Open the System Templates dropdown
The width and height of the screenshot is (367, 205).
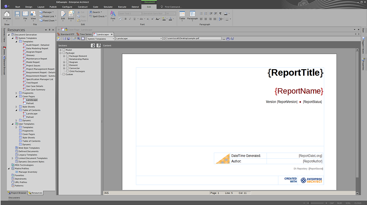click(101, 39)
